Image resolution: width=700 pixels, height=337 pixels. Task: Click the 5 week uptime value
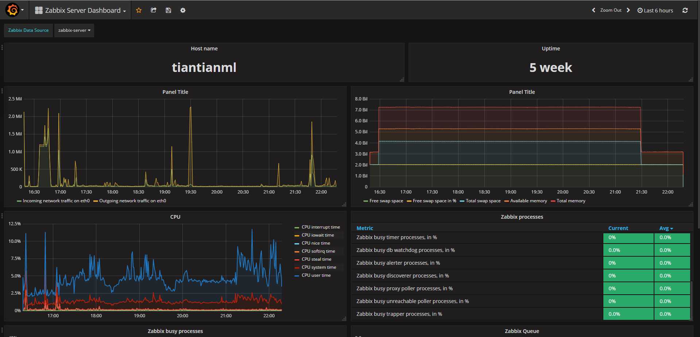551,68
